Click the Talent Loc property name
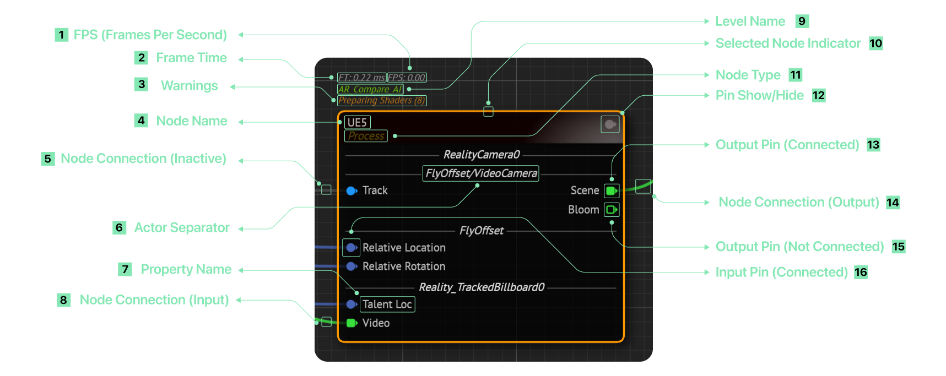The image size is (946, 376). [387, 304]
